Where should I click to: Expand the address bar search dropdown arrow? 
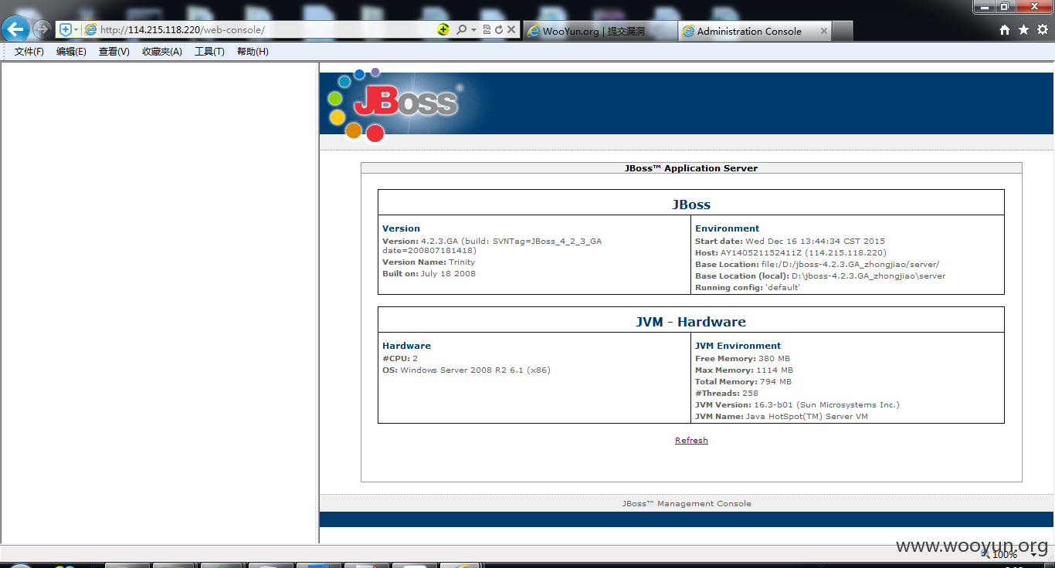(473, 30)
